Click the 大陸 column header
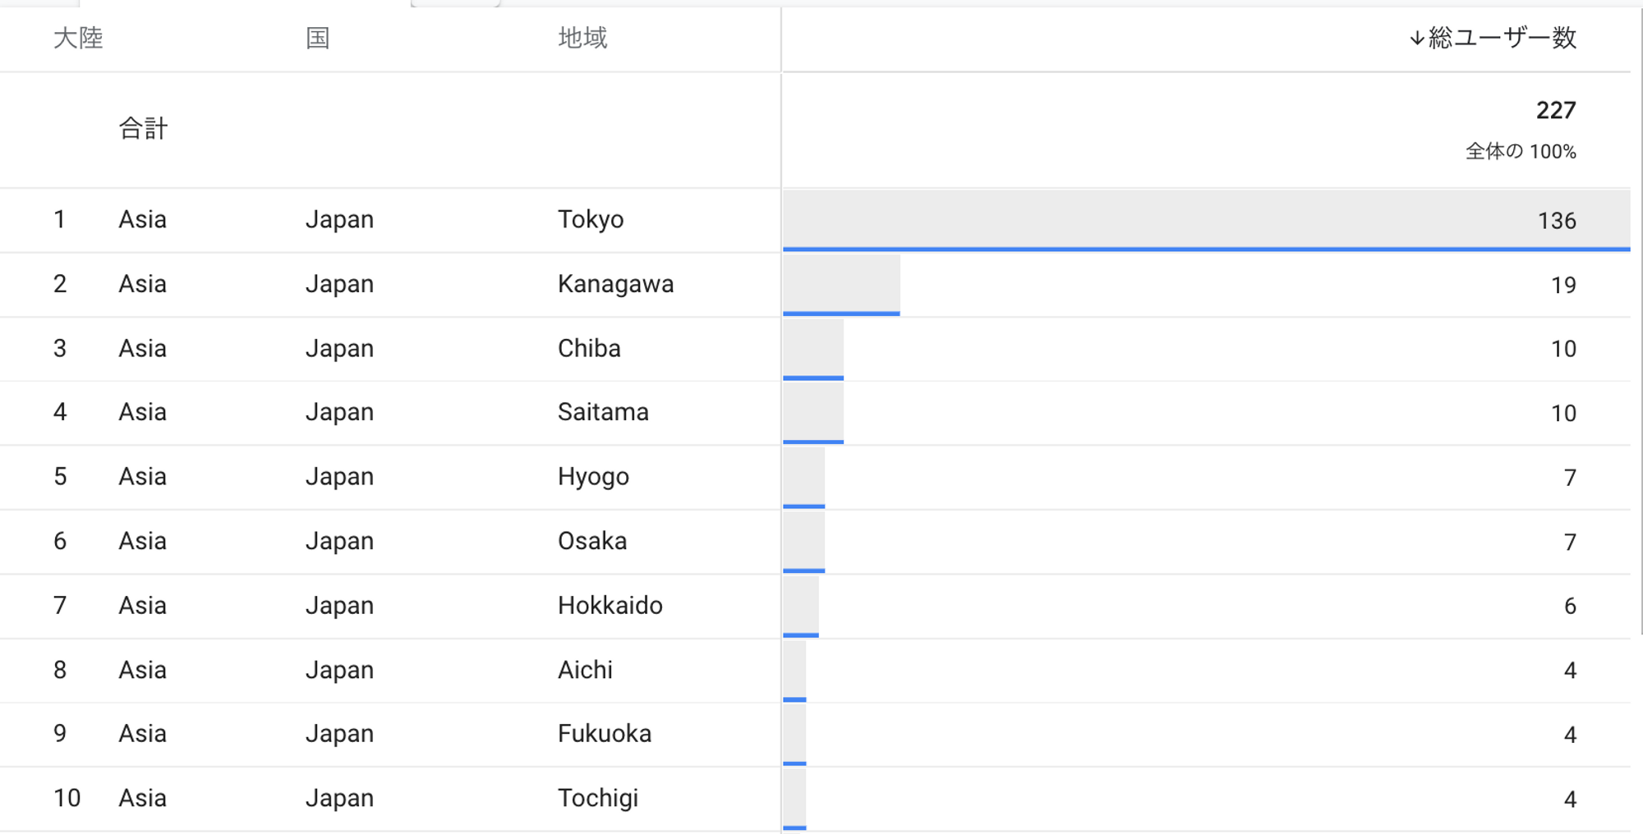 point(78,38)
